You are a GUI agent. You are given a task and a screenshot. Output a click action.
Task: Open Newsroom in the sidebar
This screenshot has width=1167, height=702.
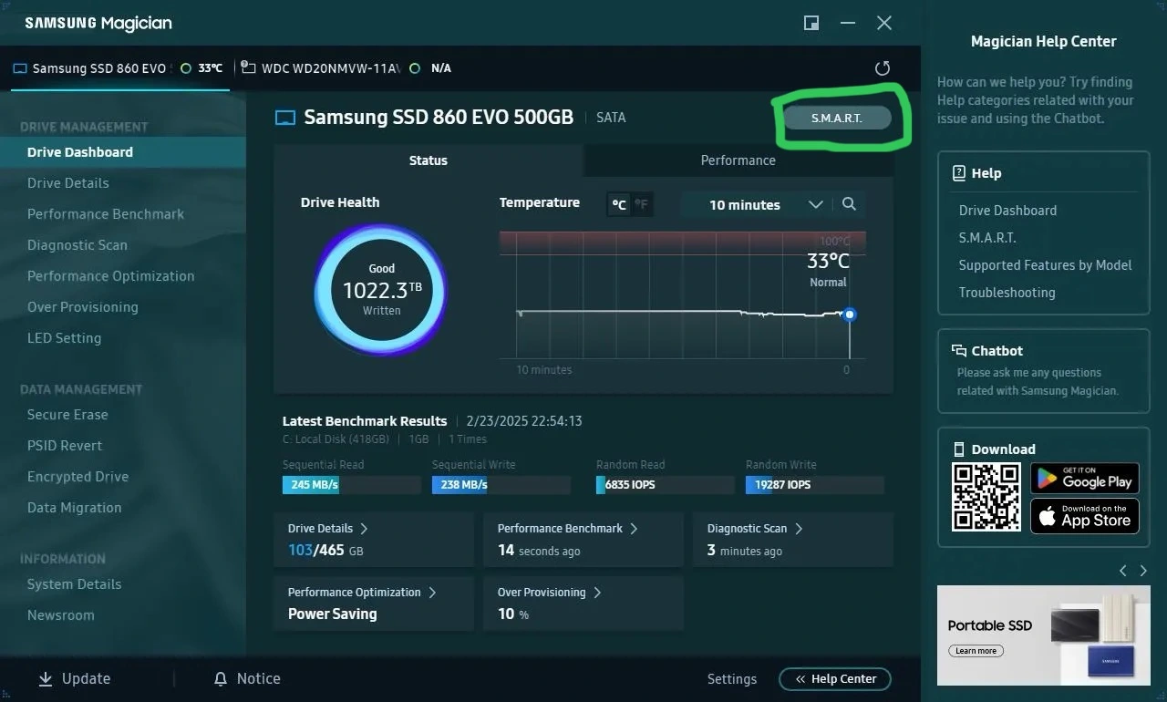[x=123, y=615]
